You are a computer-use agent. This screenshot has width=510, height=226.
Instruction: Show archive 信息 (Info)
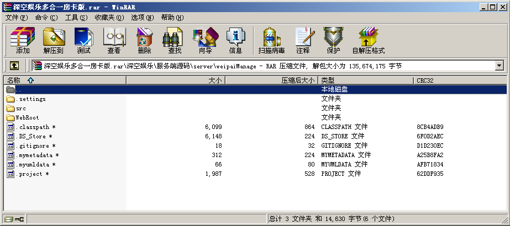(x=235, y=41)
